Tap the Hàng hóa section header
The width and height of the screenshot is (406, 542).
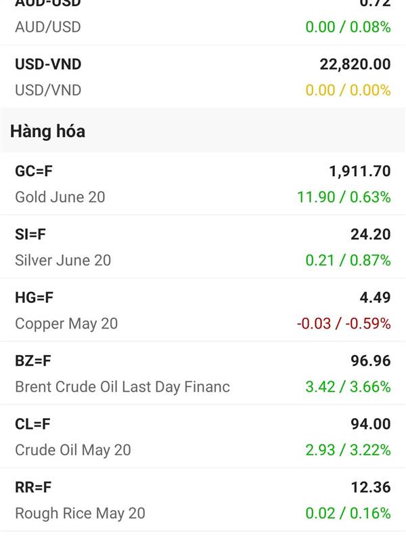pos(47,131)
